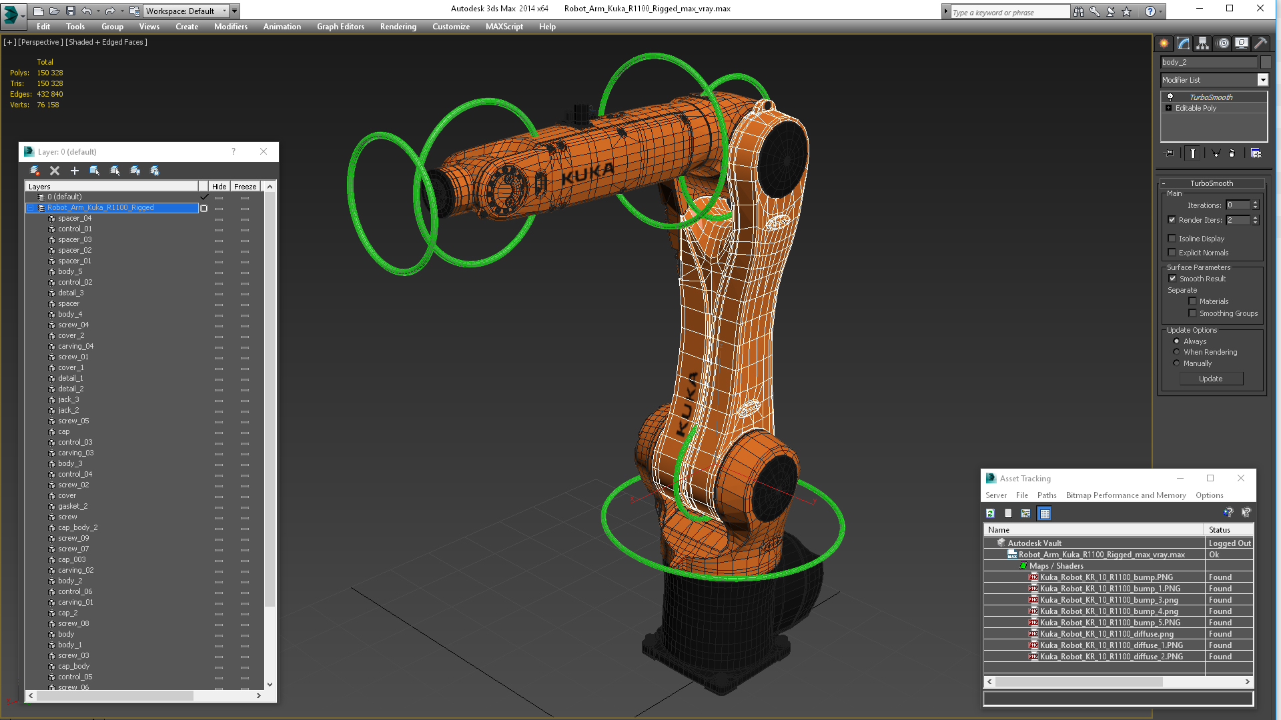Enable Separate by Materials
1281x720 pixels.
(x=1193, y=301)
